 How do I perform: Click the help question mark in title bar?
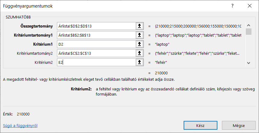pyautogui.click(x=232, y=6)
